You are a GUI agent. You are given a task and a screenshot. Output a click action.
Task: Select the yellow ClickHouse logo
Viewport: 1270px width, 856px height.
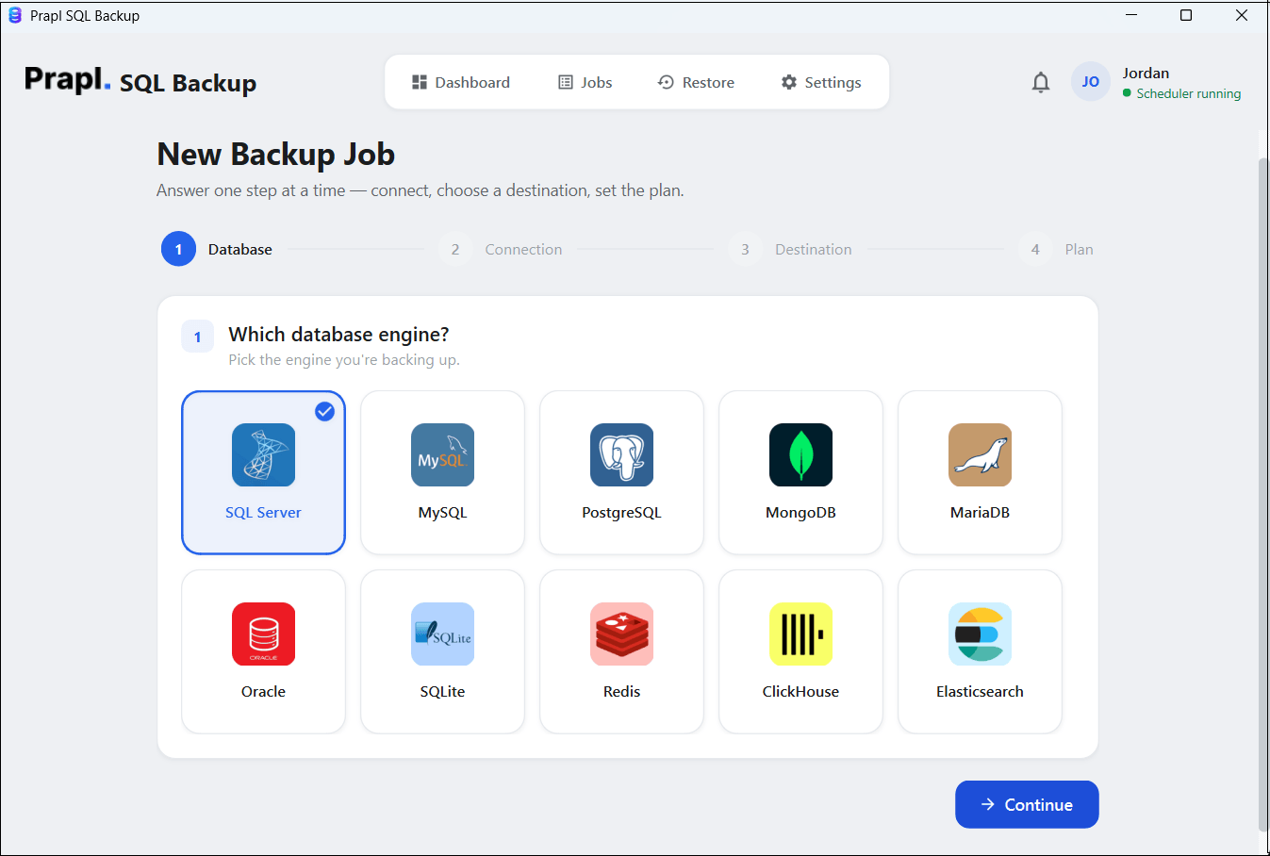click(x=800, y=634)
